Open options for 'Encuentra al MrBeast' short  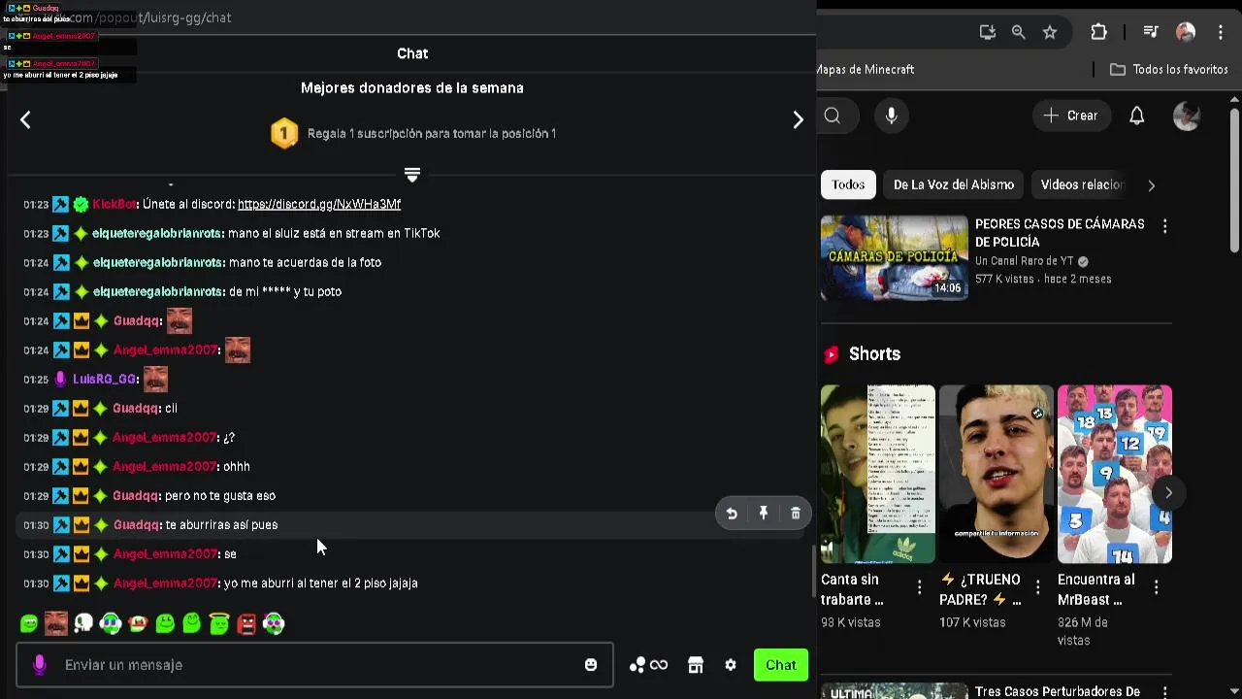pos(1156,586)
